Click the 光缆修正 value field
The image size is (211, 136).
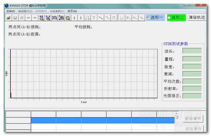192,96
